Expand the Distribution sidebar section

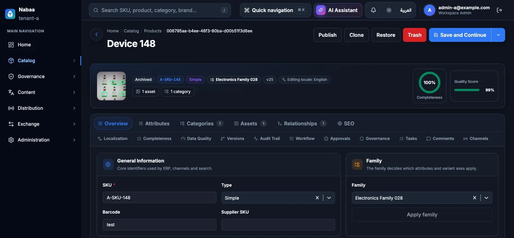point(41,108)
